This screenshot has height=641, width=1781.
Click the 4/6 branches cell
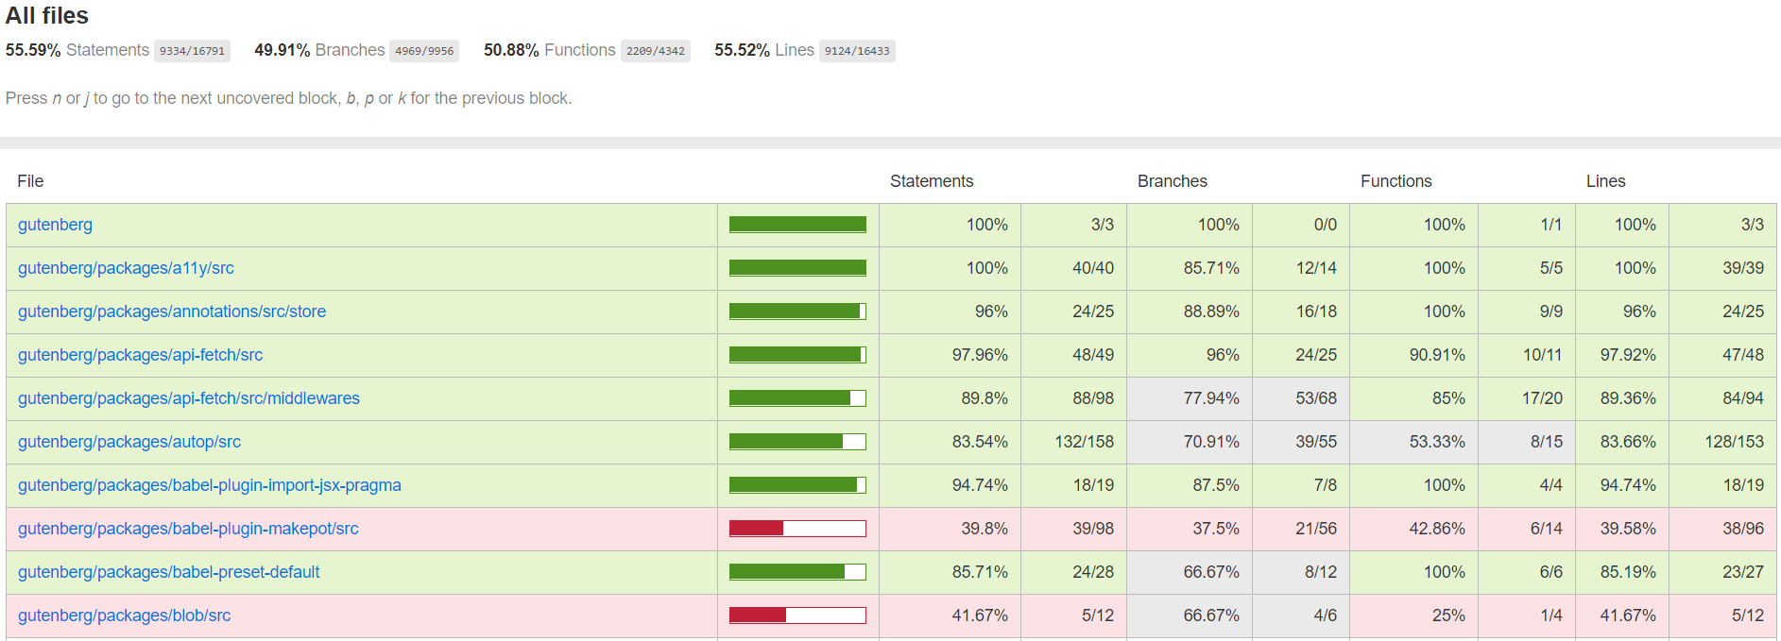[x=1300, y=616]
